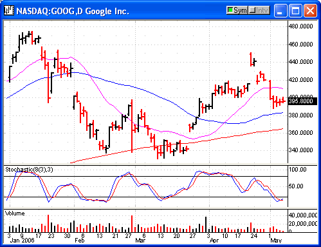Click the 380.0000 price axis label
321x247 pixels.
coord(300,115)
